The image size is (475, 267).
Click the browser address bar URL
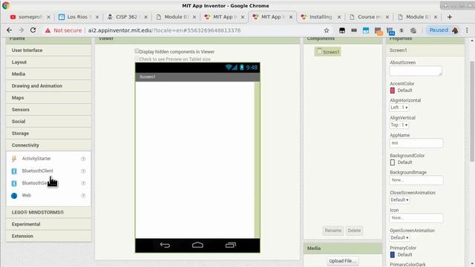tap(165, 30)
